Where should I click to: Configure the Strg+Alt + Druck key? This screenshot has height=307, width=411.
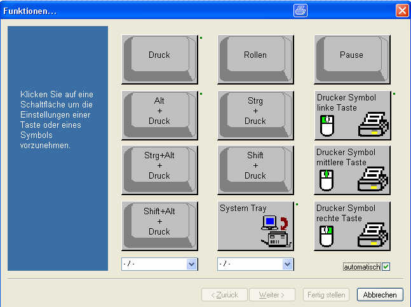(x=159, y=170)
